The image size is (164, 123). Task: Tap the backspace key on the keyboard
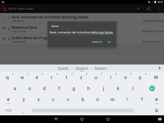[x=156, y=77]
